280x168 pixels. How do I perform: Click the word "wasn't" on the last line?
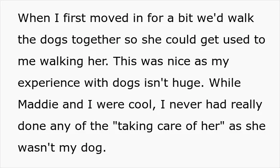click(x=36, y=148)
